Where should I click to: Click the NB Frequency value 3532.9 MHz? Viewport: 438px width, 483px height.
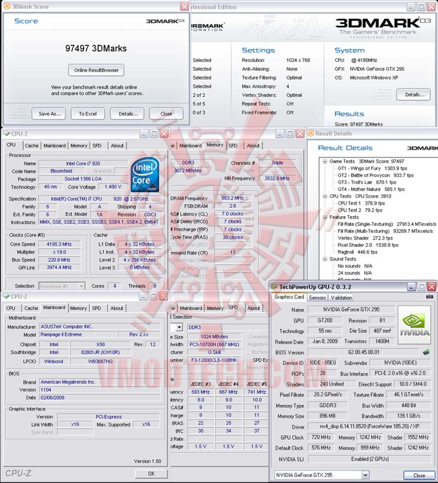coord(277,179)
